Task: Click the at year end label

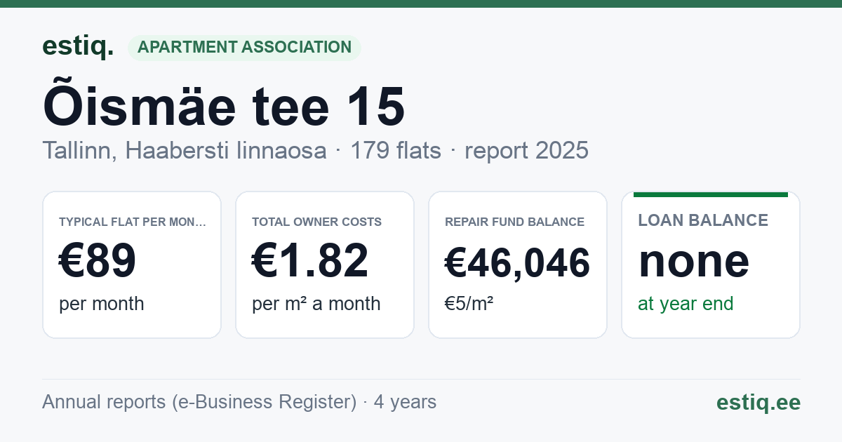Action: [686, 304]
